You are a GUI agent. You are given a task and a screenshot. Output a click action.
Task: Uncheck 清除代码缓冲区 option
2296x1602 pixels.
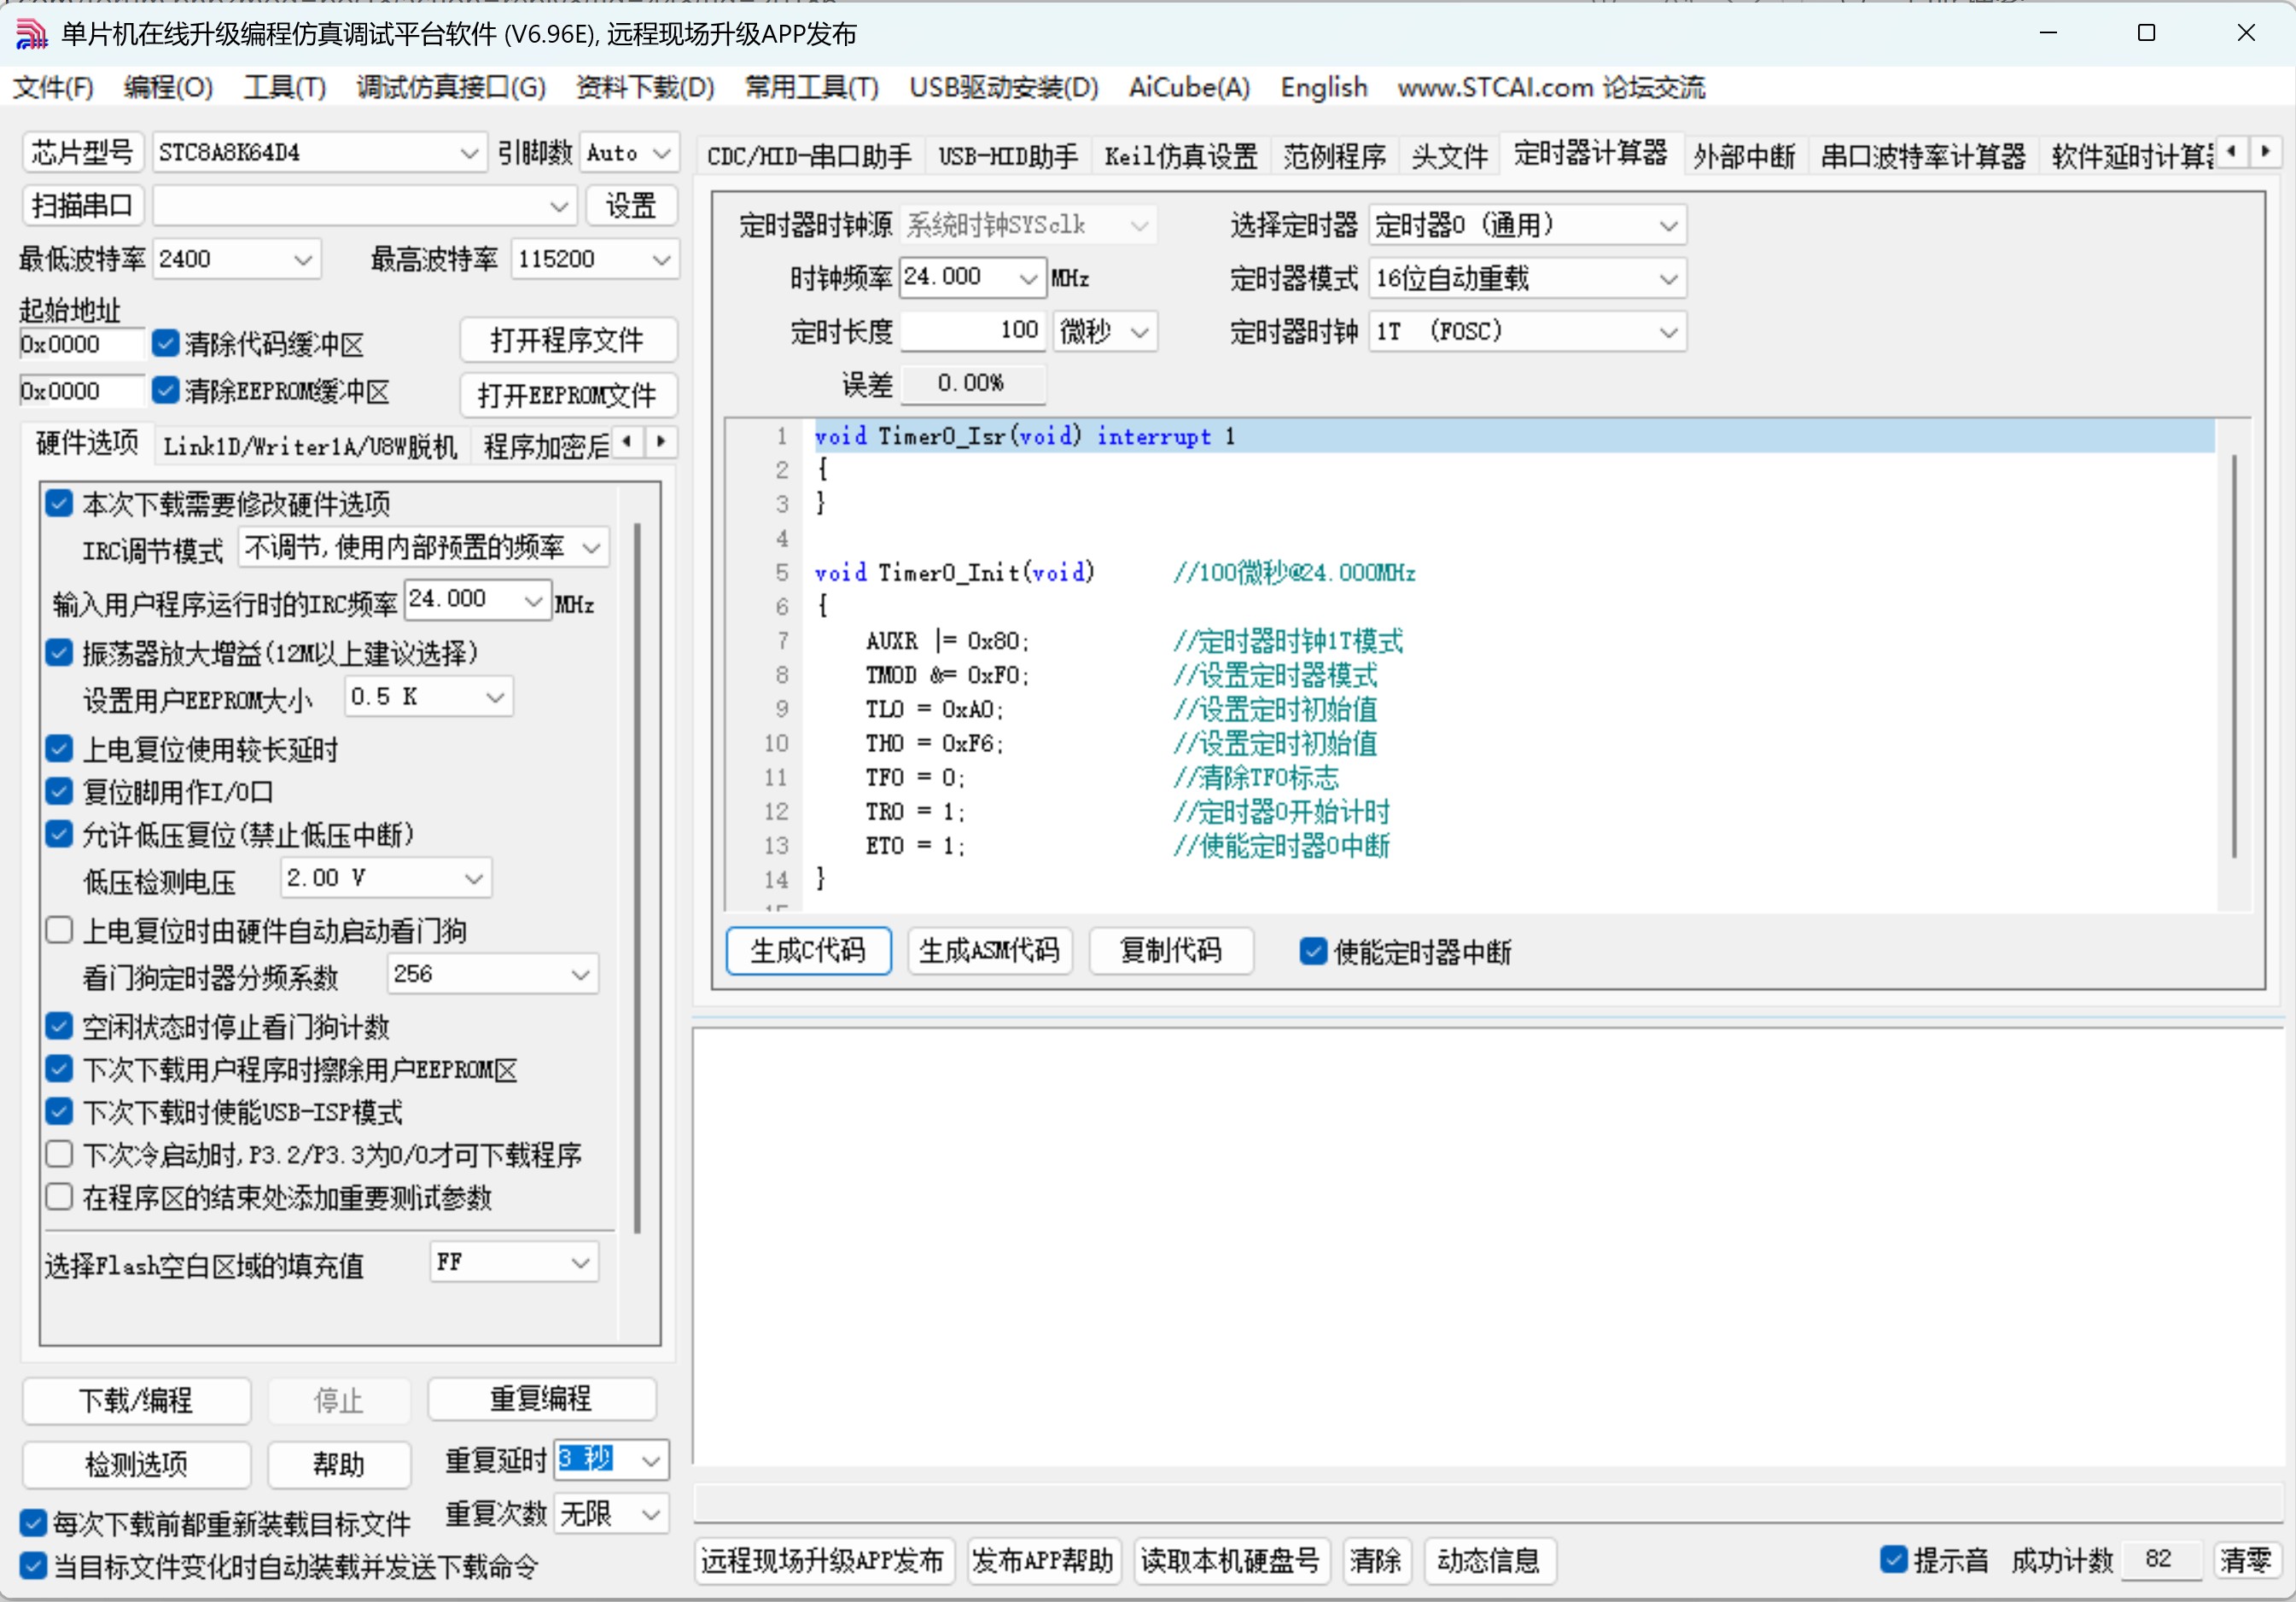point(166,343)
